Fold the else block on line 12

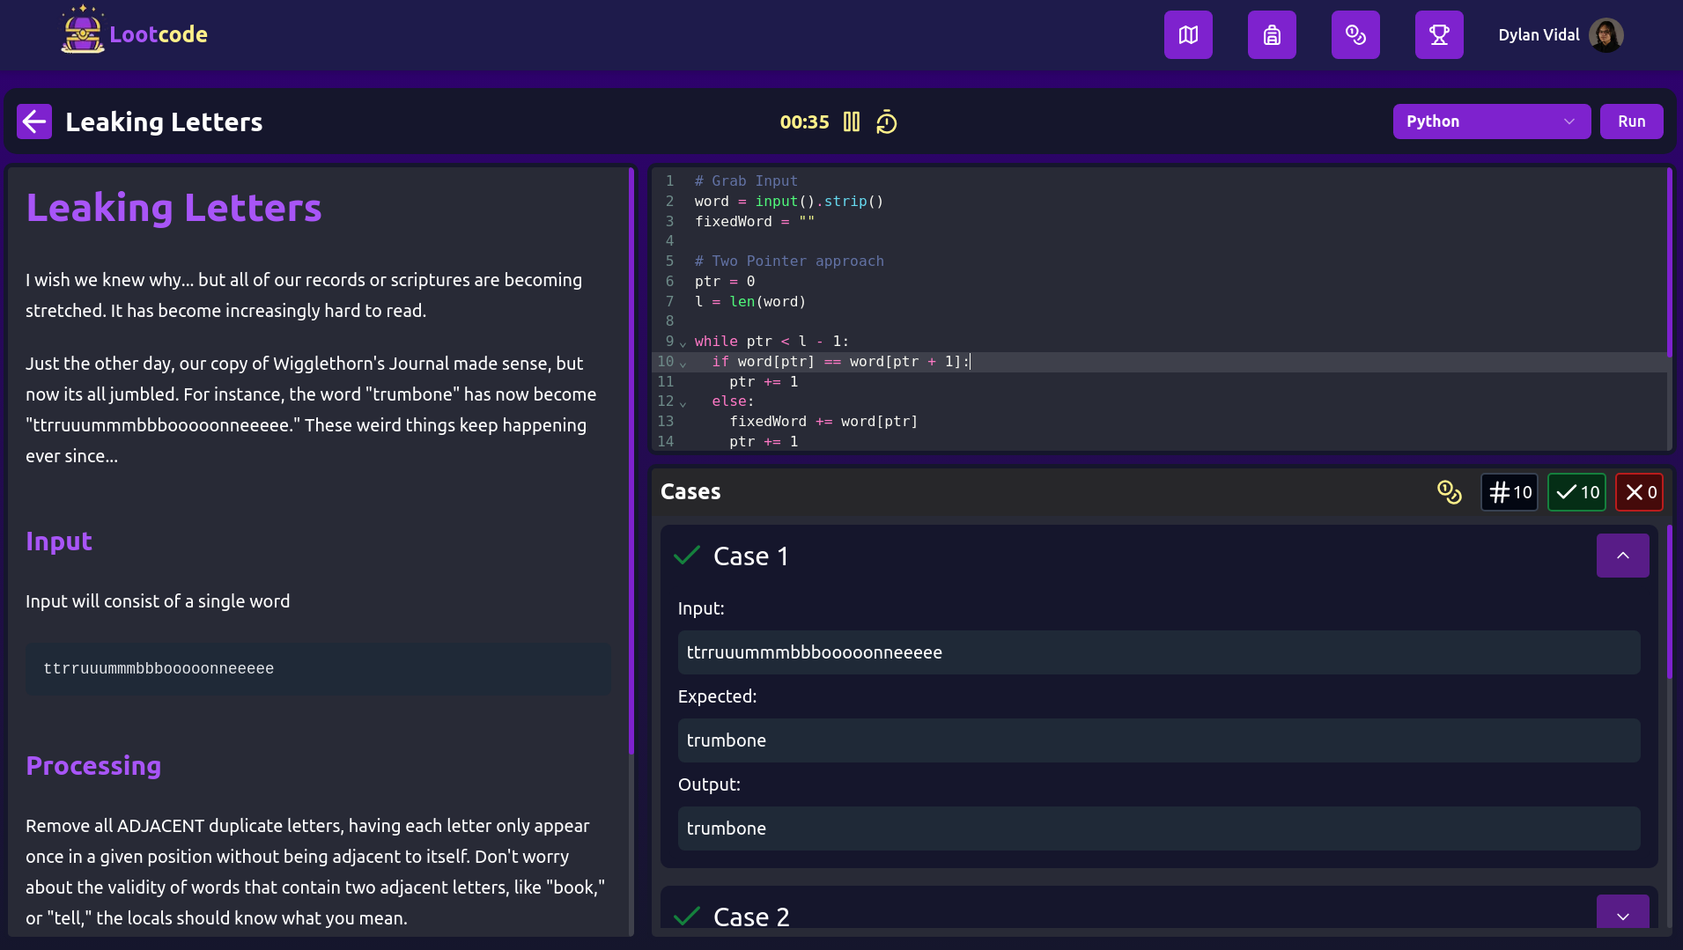tap(683, 402)
